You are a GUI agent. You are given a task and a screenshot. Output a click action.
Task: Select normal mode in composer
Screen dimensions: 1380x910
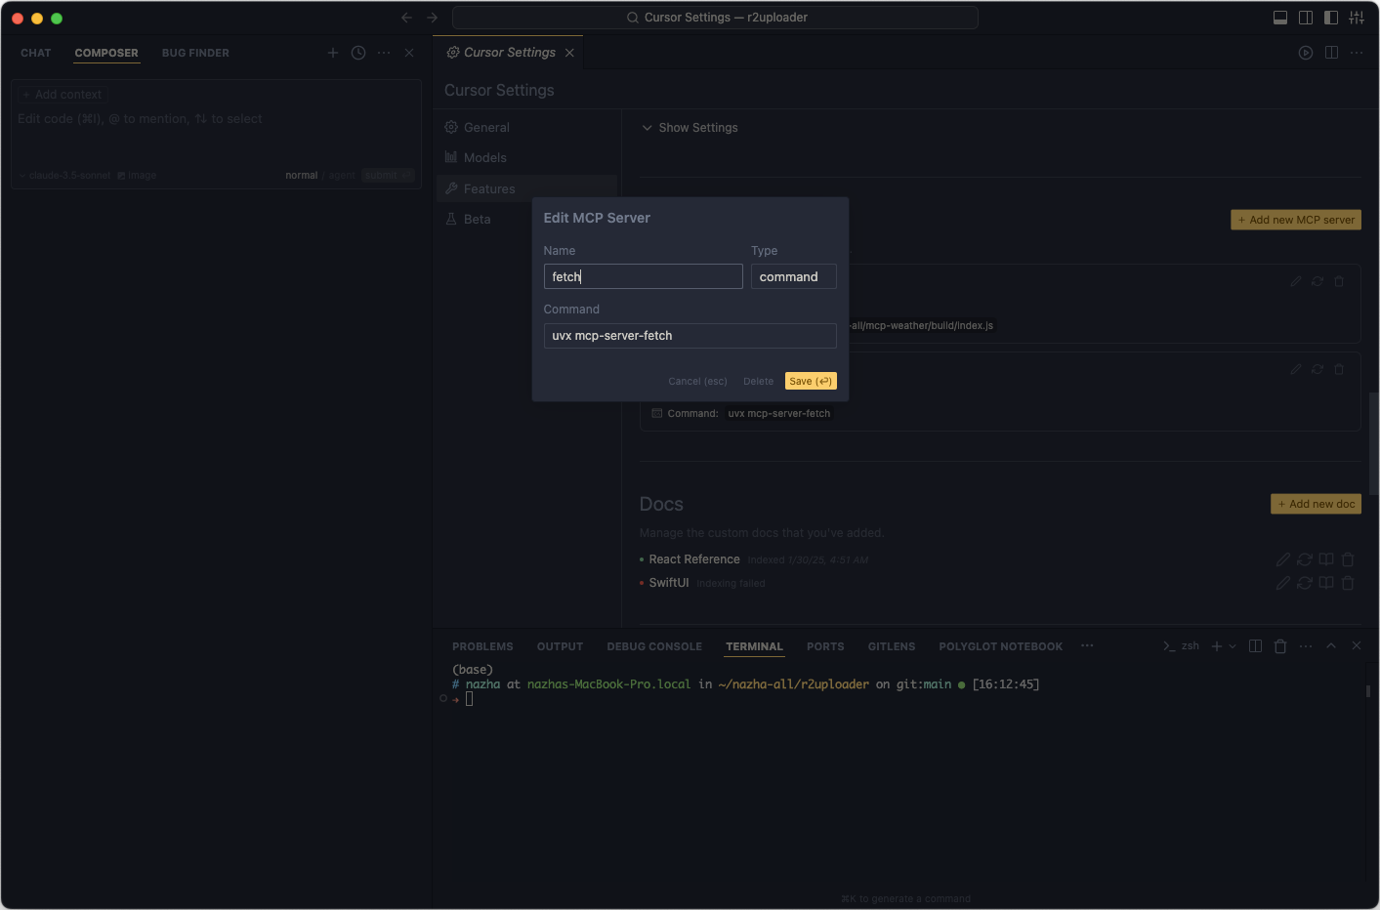click(x=302, y=176)
